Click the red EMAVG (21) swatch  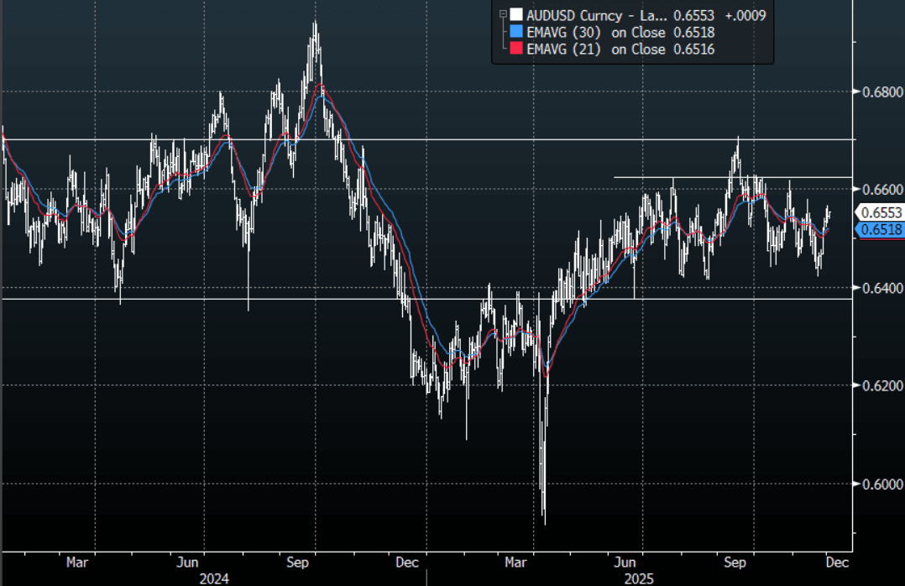(x=515, y=50)
